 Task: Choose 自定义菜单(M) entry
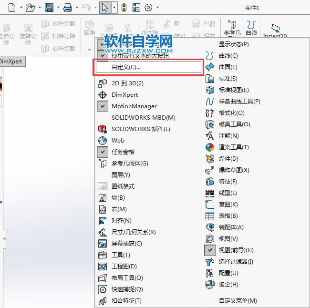click(x=238, y=301)
